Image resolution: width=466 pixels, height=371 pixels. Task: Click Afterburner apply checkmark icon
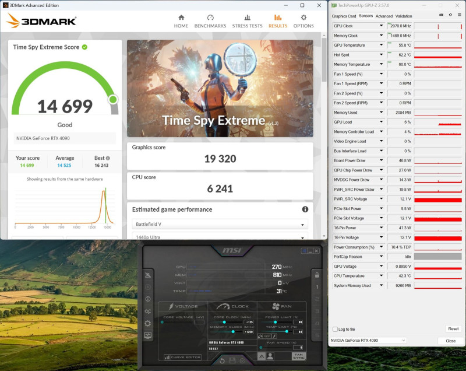click(x=242, y=361)
